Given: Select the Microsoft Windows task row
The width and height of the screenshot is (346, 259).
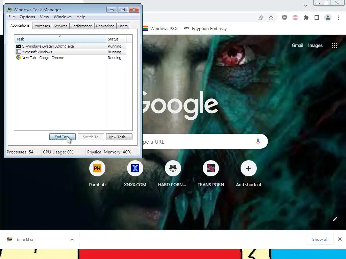Looking at the screenshot, I should point(71,52).
